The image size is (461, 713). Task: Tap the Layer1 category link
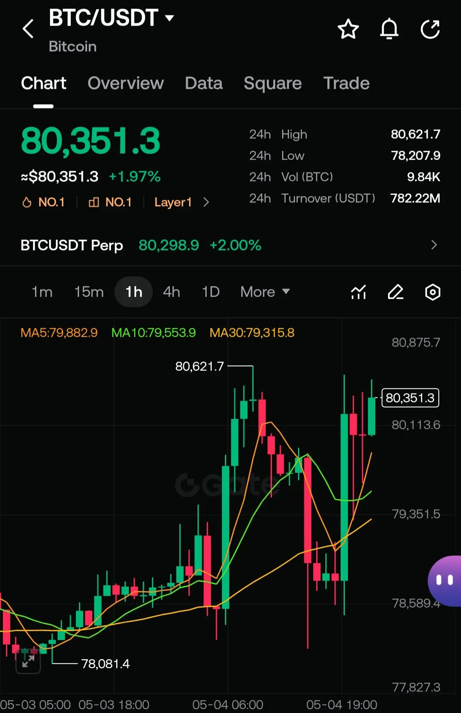click(x=173, y=202)
